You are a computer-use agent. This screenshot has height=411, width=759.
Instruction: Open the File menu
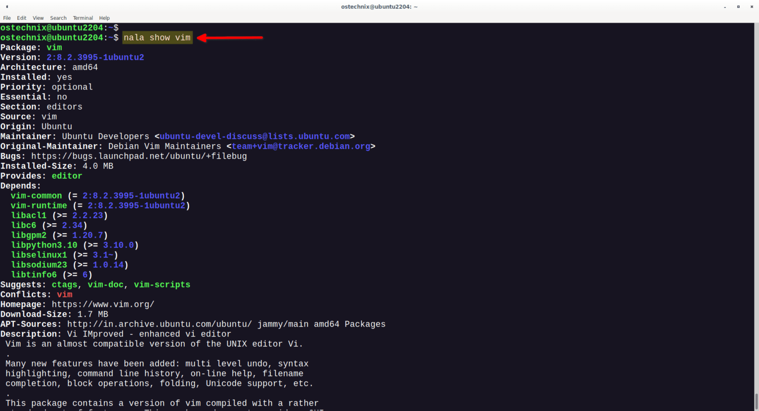[7, 18]
